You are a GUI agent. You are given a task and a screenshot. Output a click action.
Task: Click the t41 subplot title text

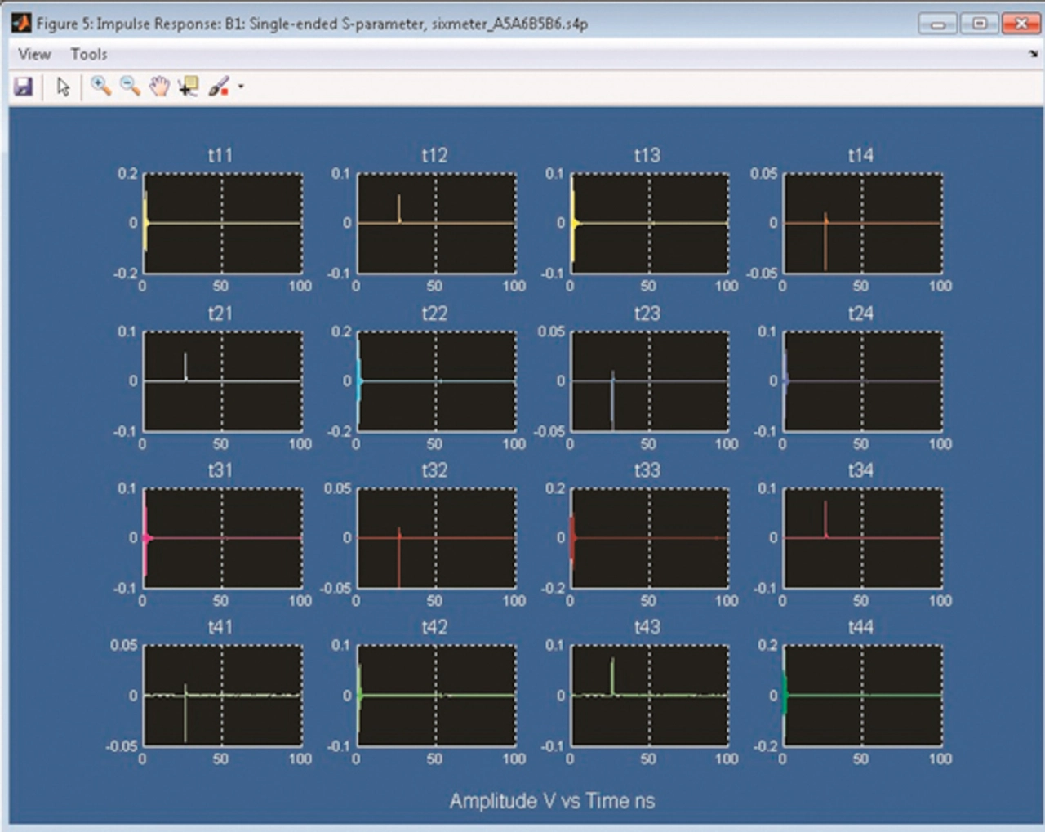coord(220,627)
